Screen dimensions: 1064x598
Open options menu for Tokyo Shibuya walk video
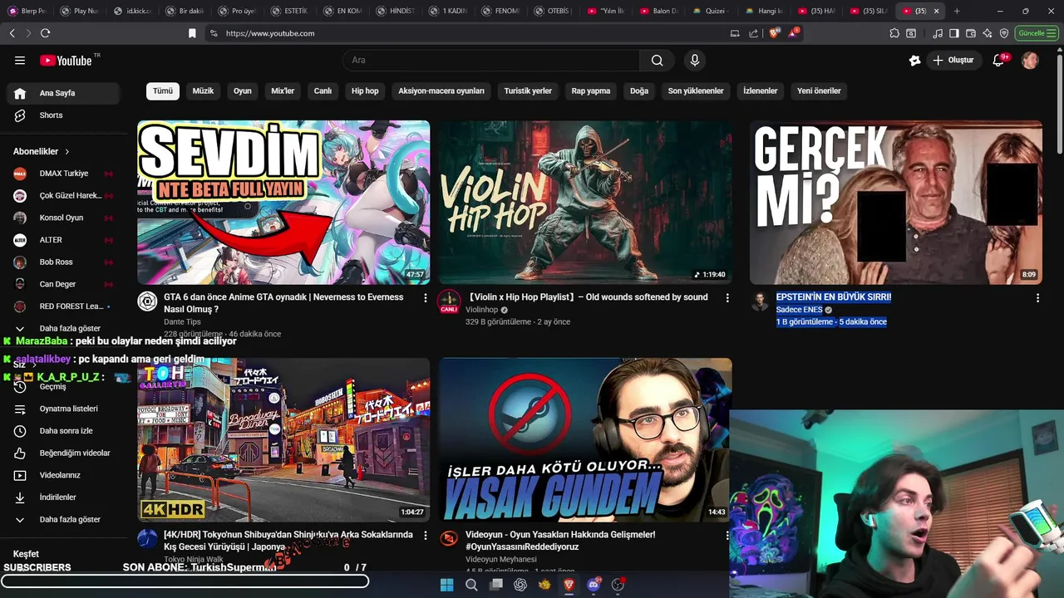pyautogui.click(x=426, y=536)
